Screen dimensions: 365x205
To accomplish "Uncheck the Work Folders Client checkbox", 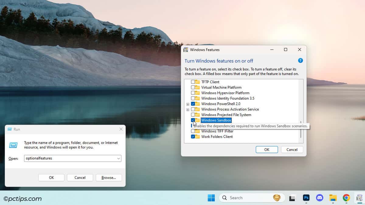I will click(193, 137).
